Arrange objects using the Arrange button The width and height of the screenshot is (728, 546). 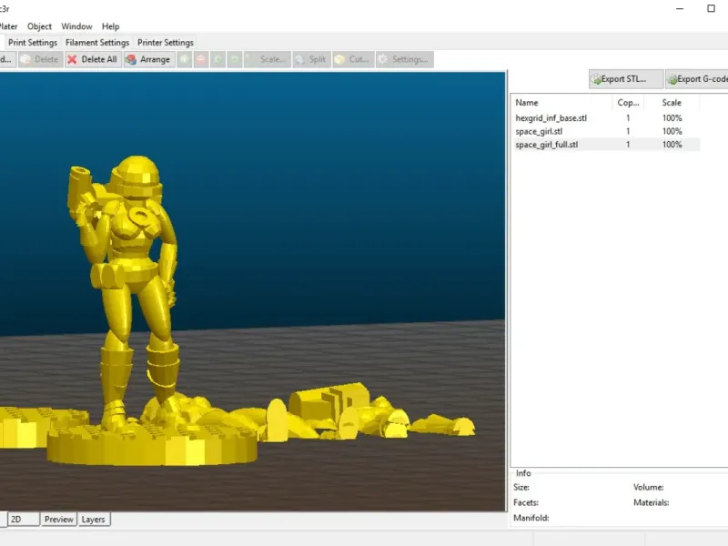148,59
